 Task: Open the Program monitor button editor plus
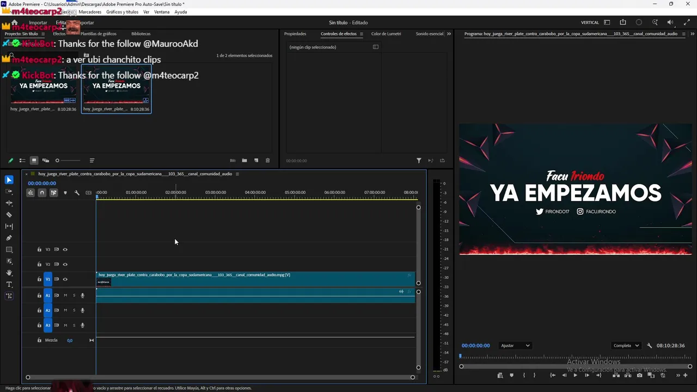pos(686,375)
